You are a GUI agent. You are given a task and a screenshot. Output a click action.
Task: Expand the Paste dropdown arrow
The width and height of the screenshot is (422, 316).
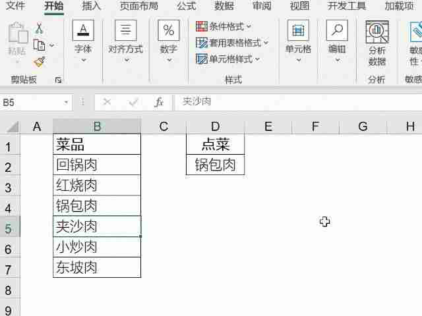(17, 62)
